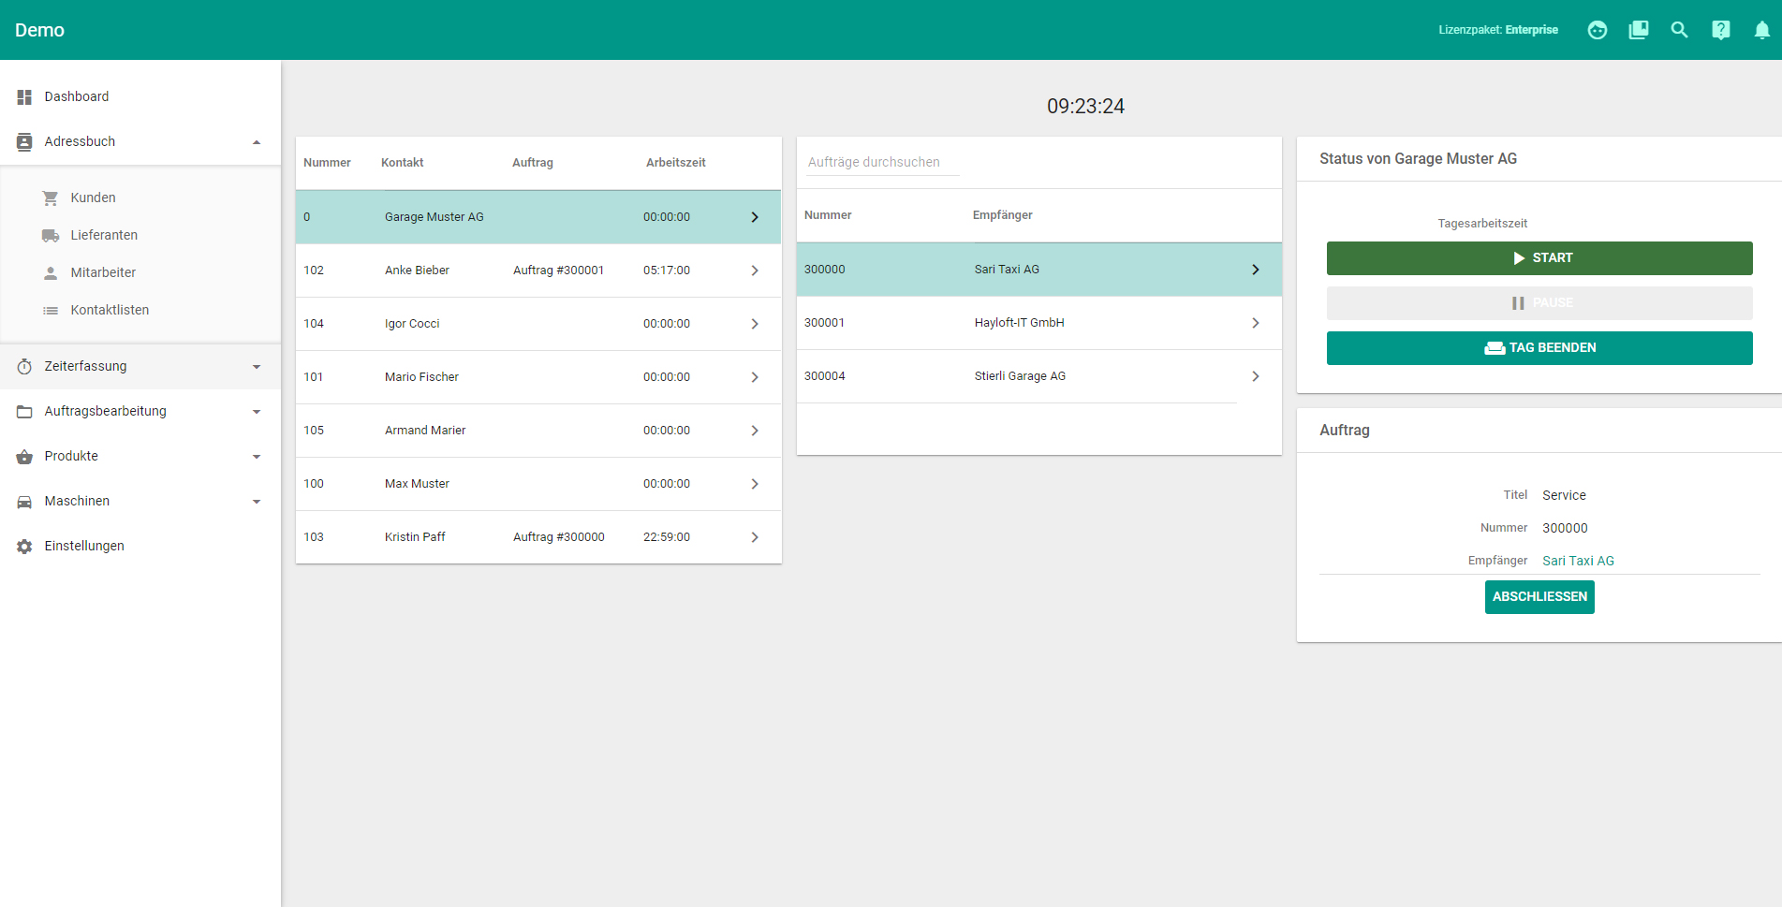This screenshot has height=907, width=1782.
Task: Open the help question mark icon
Action: (x=1720, y=30)
